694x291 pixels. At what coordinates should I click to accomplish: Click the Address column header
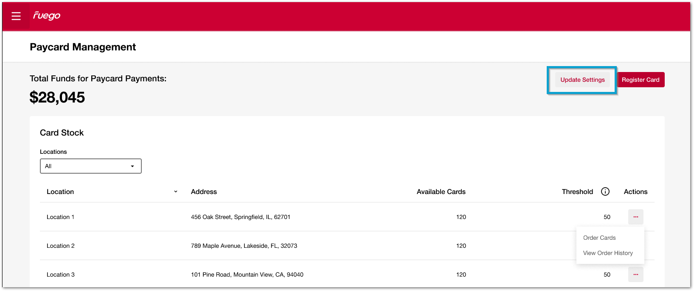pyautogui.click(x=204, y=191)
